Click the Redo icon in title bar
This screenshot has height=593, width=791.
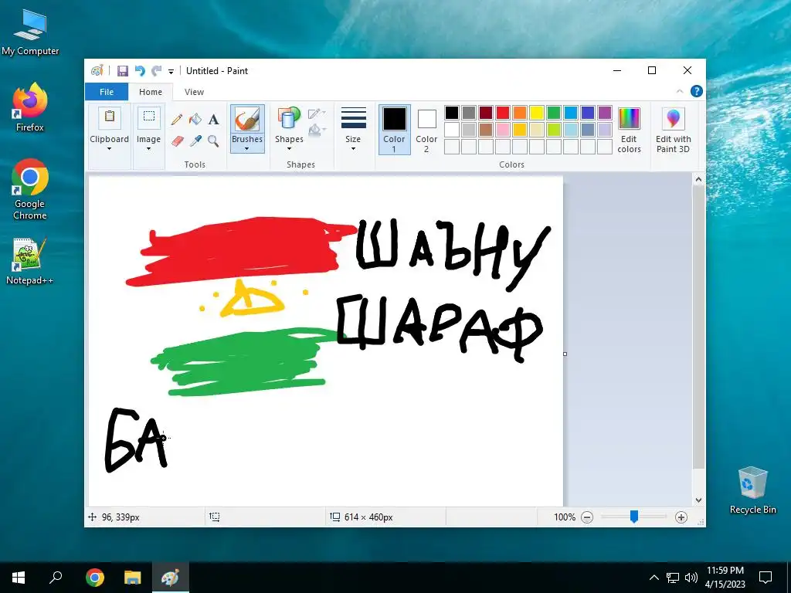(x=157, y=71)
